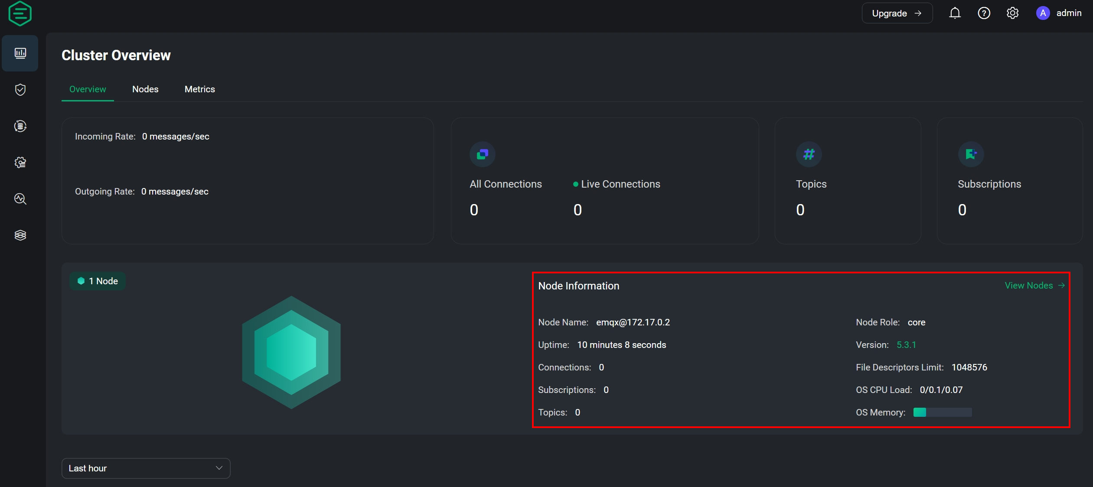The width and height of the screenshot is (1093, 487).
Task: Open the help question mark icon
Action: pos(984,13)
